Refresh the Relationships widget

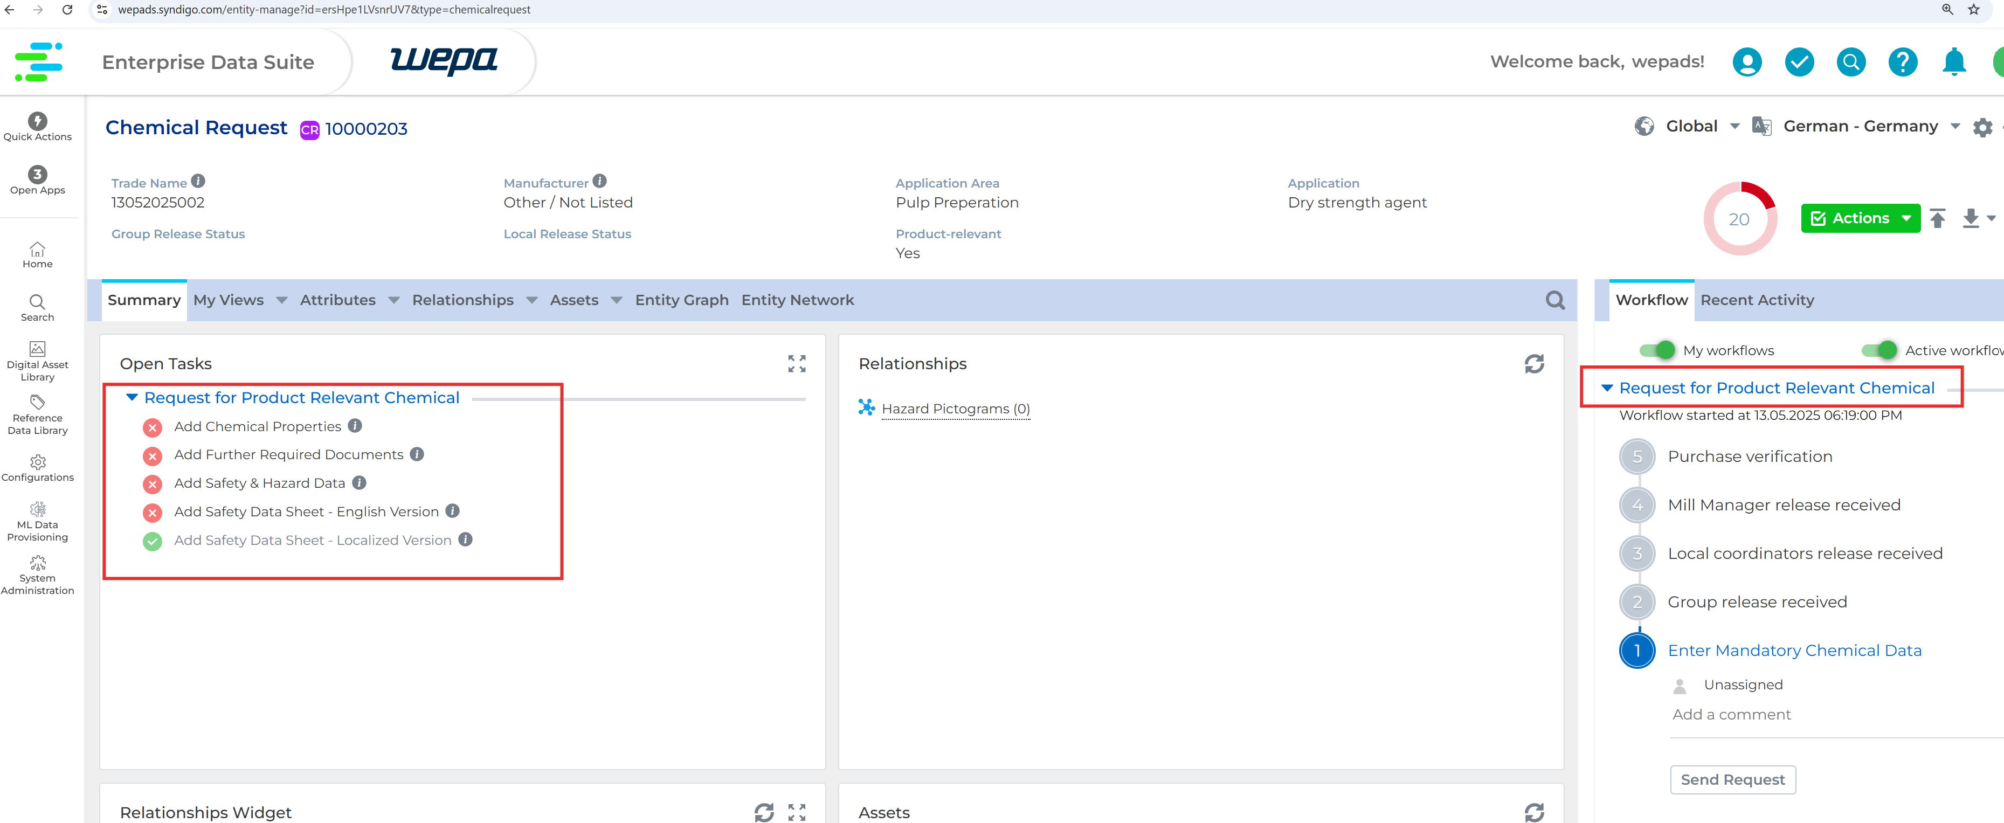pos(1534,364)
